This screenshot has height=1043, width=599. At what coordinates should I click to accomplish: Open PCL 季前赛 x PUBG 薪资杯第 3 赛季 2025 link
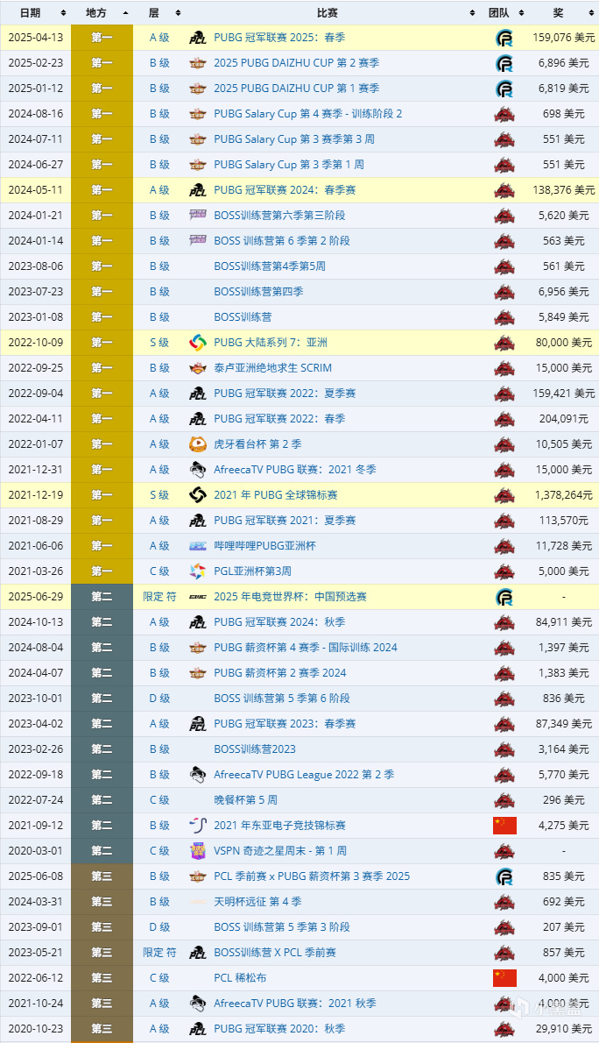pyautogui.click(x=312, y=876)
